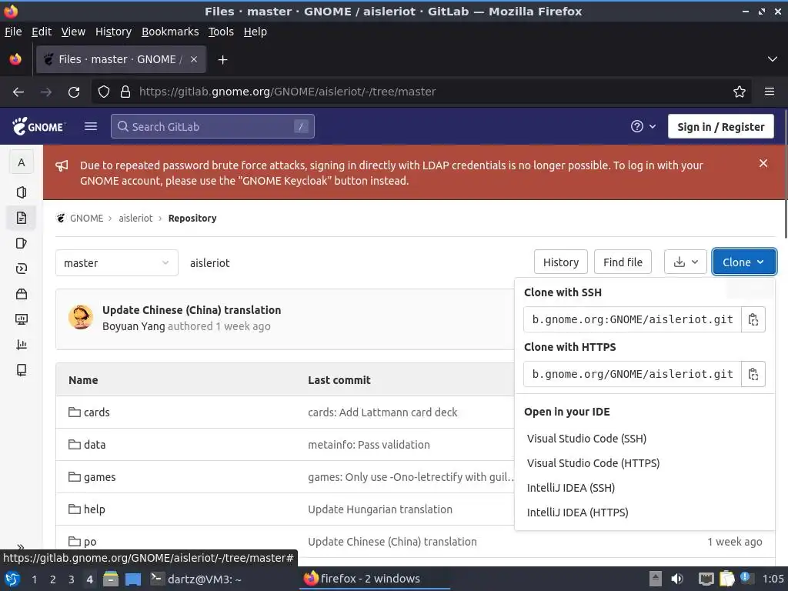Viewport: 788px width, 591px height.
Task: Open Firefox File menu
Action: tap(13, 32)
